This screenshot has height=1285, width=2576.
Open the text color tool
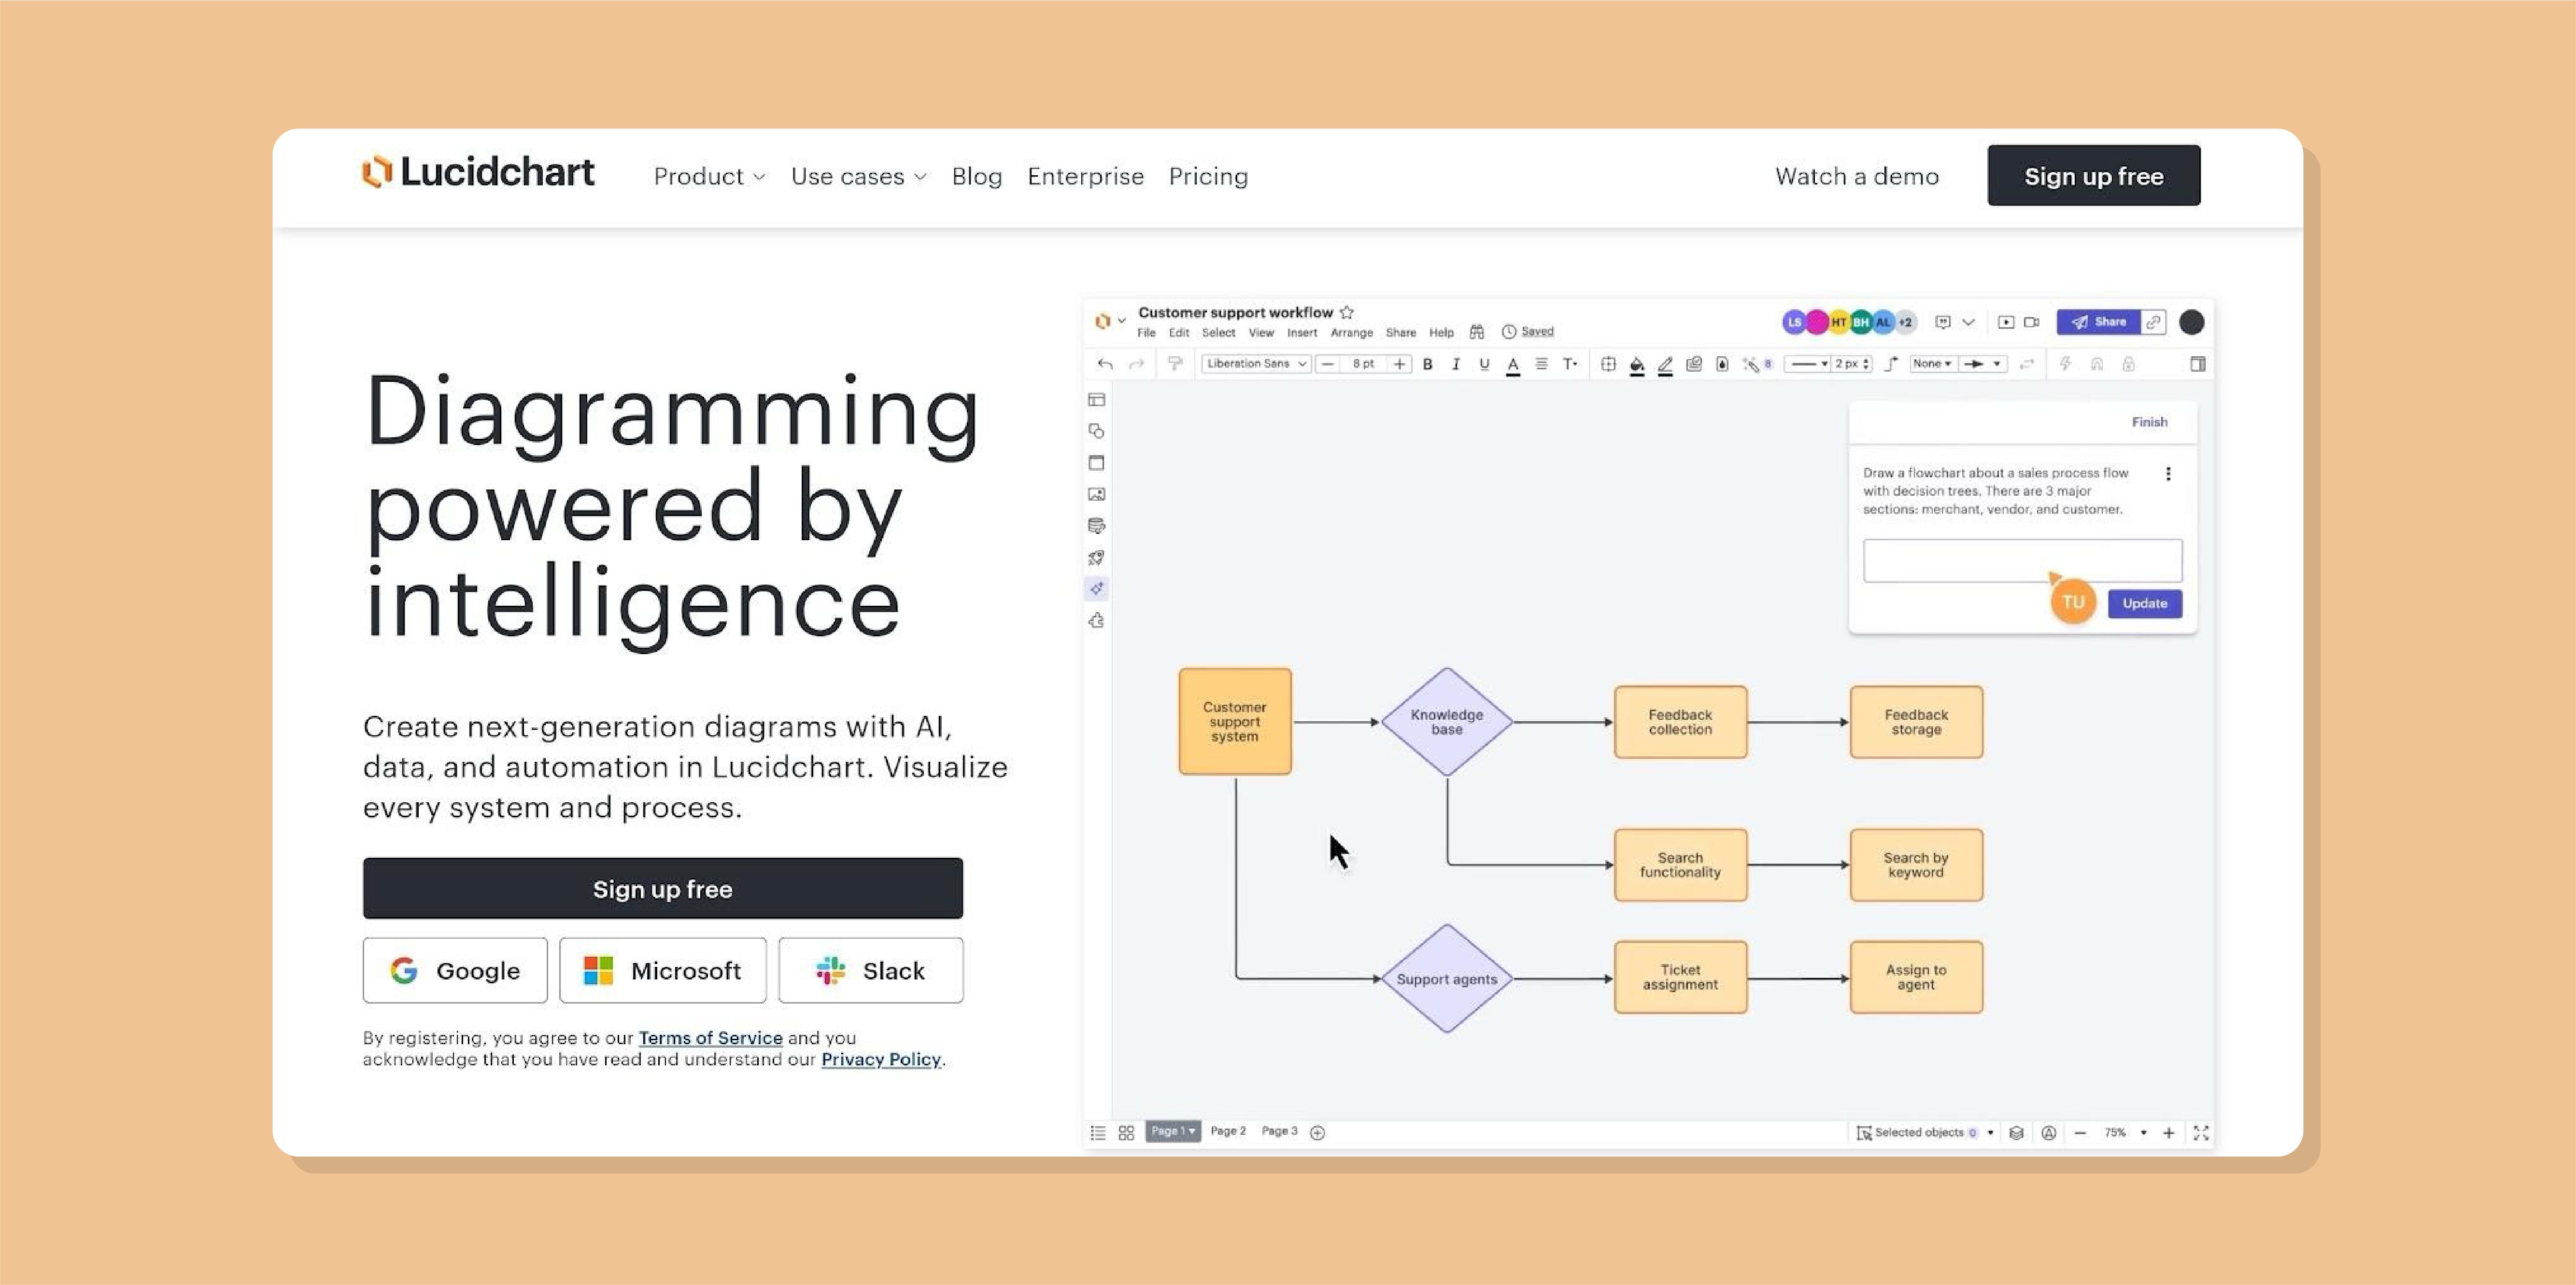pos(1513,365)
